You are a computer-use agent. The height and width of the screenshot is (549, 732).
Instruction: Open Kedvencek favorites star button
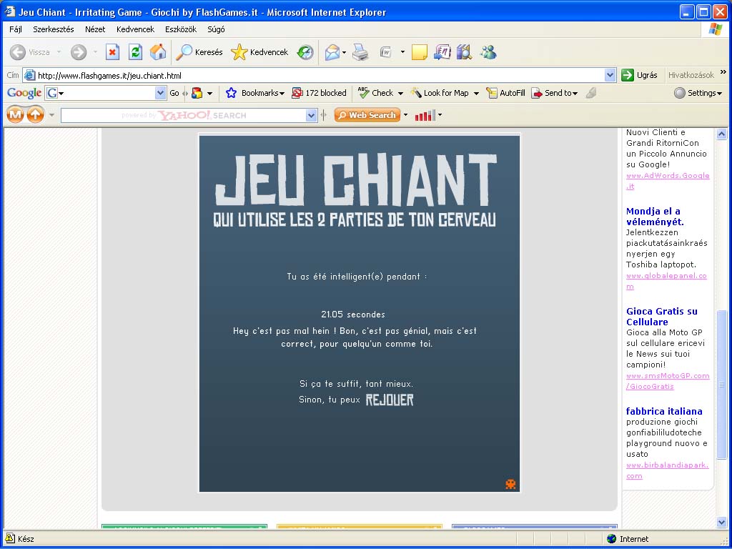(x=260, y=52)
